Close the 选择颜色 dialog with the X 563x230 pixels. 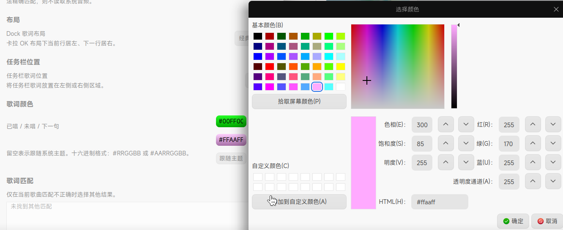tap(556, 9)
